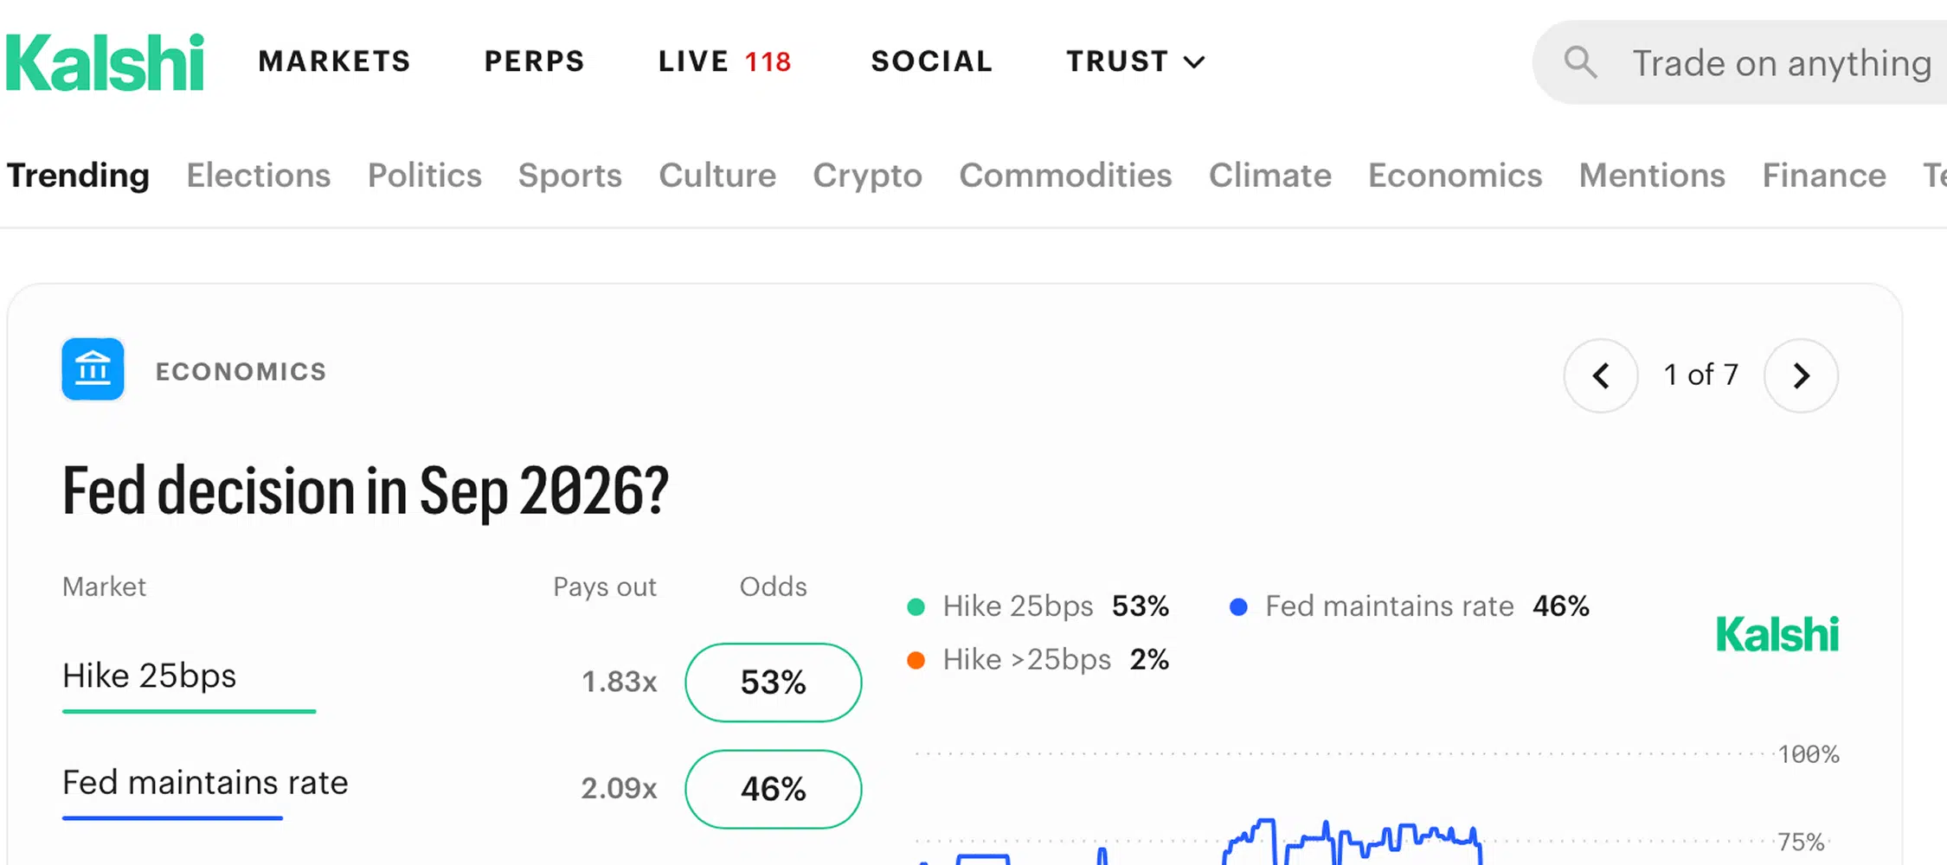Click the 53% odds button for Hike 25bps
Viewport: 1947px width, 865px height.
pos(774,682)
